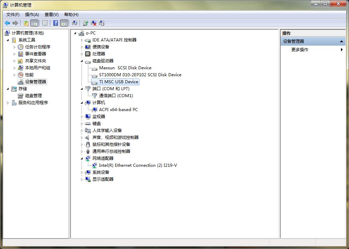The image size is (349, 249).
Task: Select 磁盘管理 in left tree
Action: point(34,96)
